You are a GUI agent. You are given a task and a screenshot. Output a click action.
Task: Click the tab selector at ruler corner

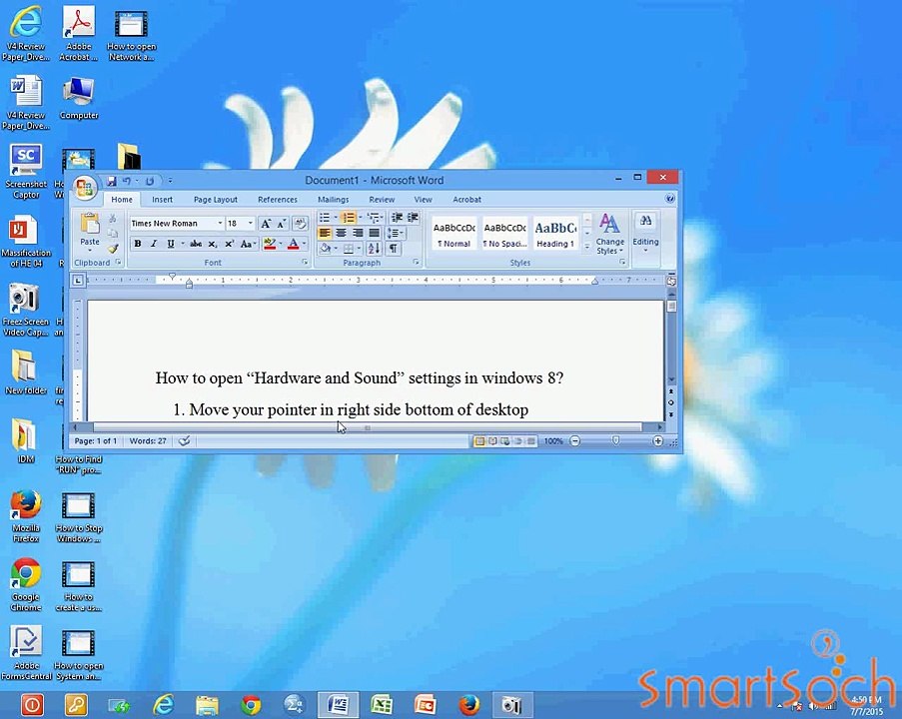coord(78,281)
